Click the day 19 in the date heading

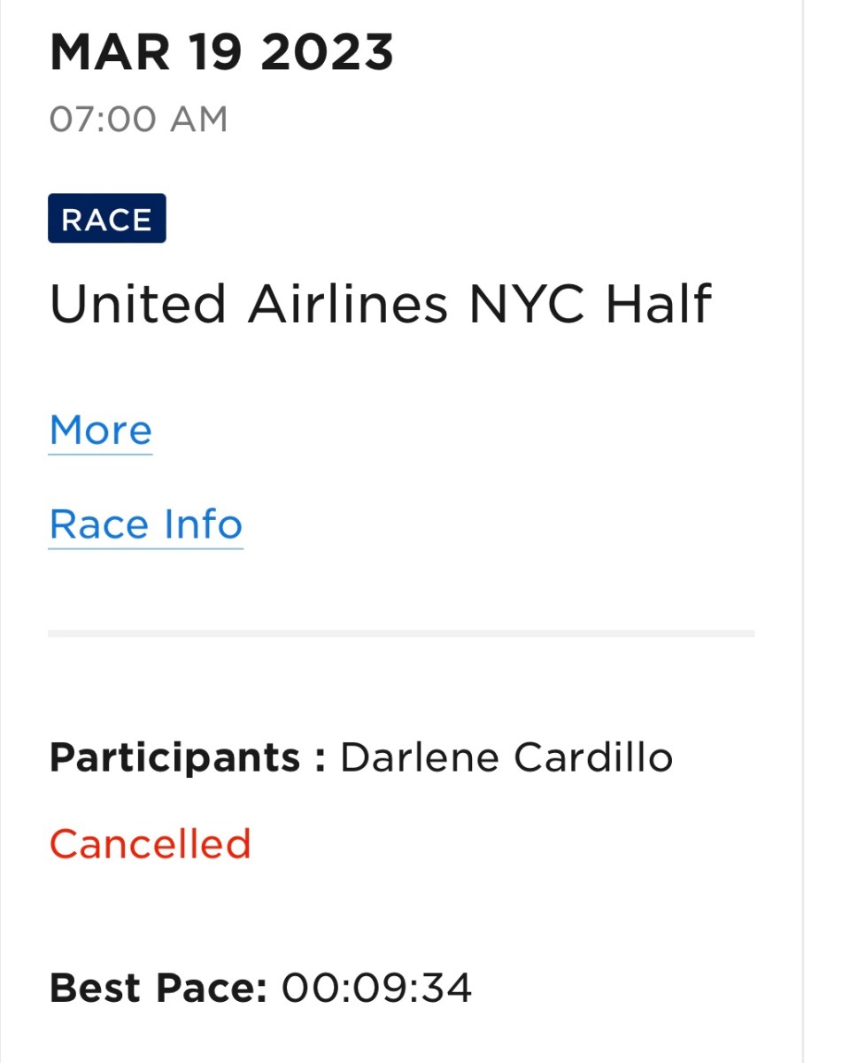pyautogui.click(x=215, y=52)
